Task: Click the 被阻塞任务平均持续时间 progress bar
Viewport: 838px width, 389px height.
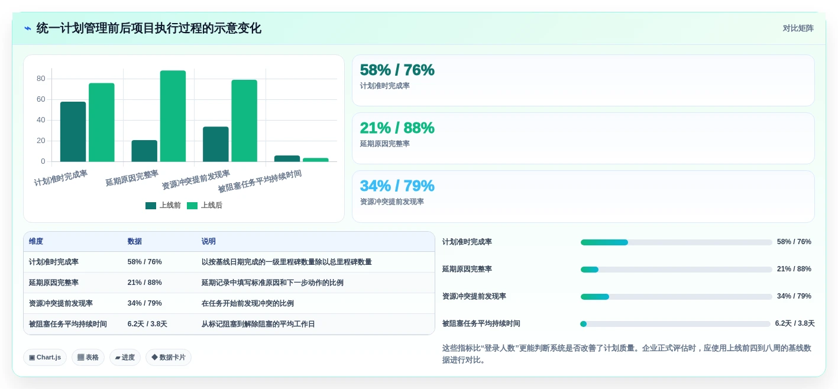Action: tap(675, 324)
